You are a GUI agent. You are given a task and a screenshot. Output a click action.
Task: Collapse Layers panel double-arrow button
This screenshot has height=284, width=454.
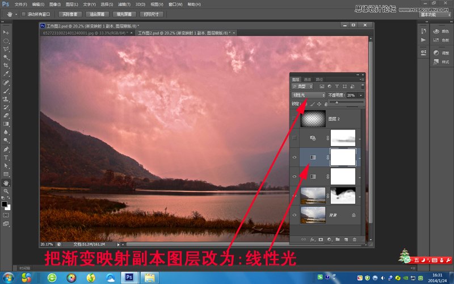[x=358, y=75]
